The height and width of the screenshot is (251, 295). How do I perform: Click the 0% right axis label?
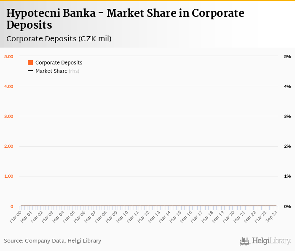pyautogui.click(x=287, y=206)
